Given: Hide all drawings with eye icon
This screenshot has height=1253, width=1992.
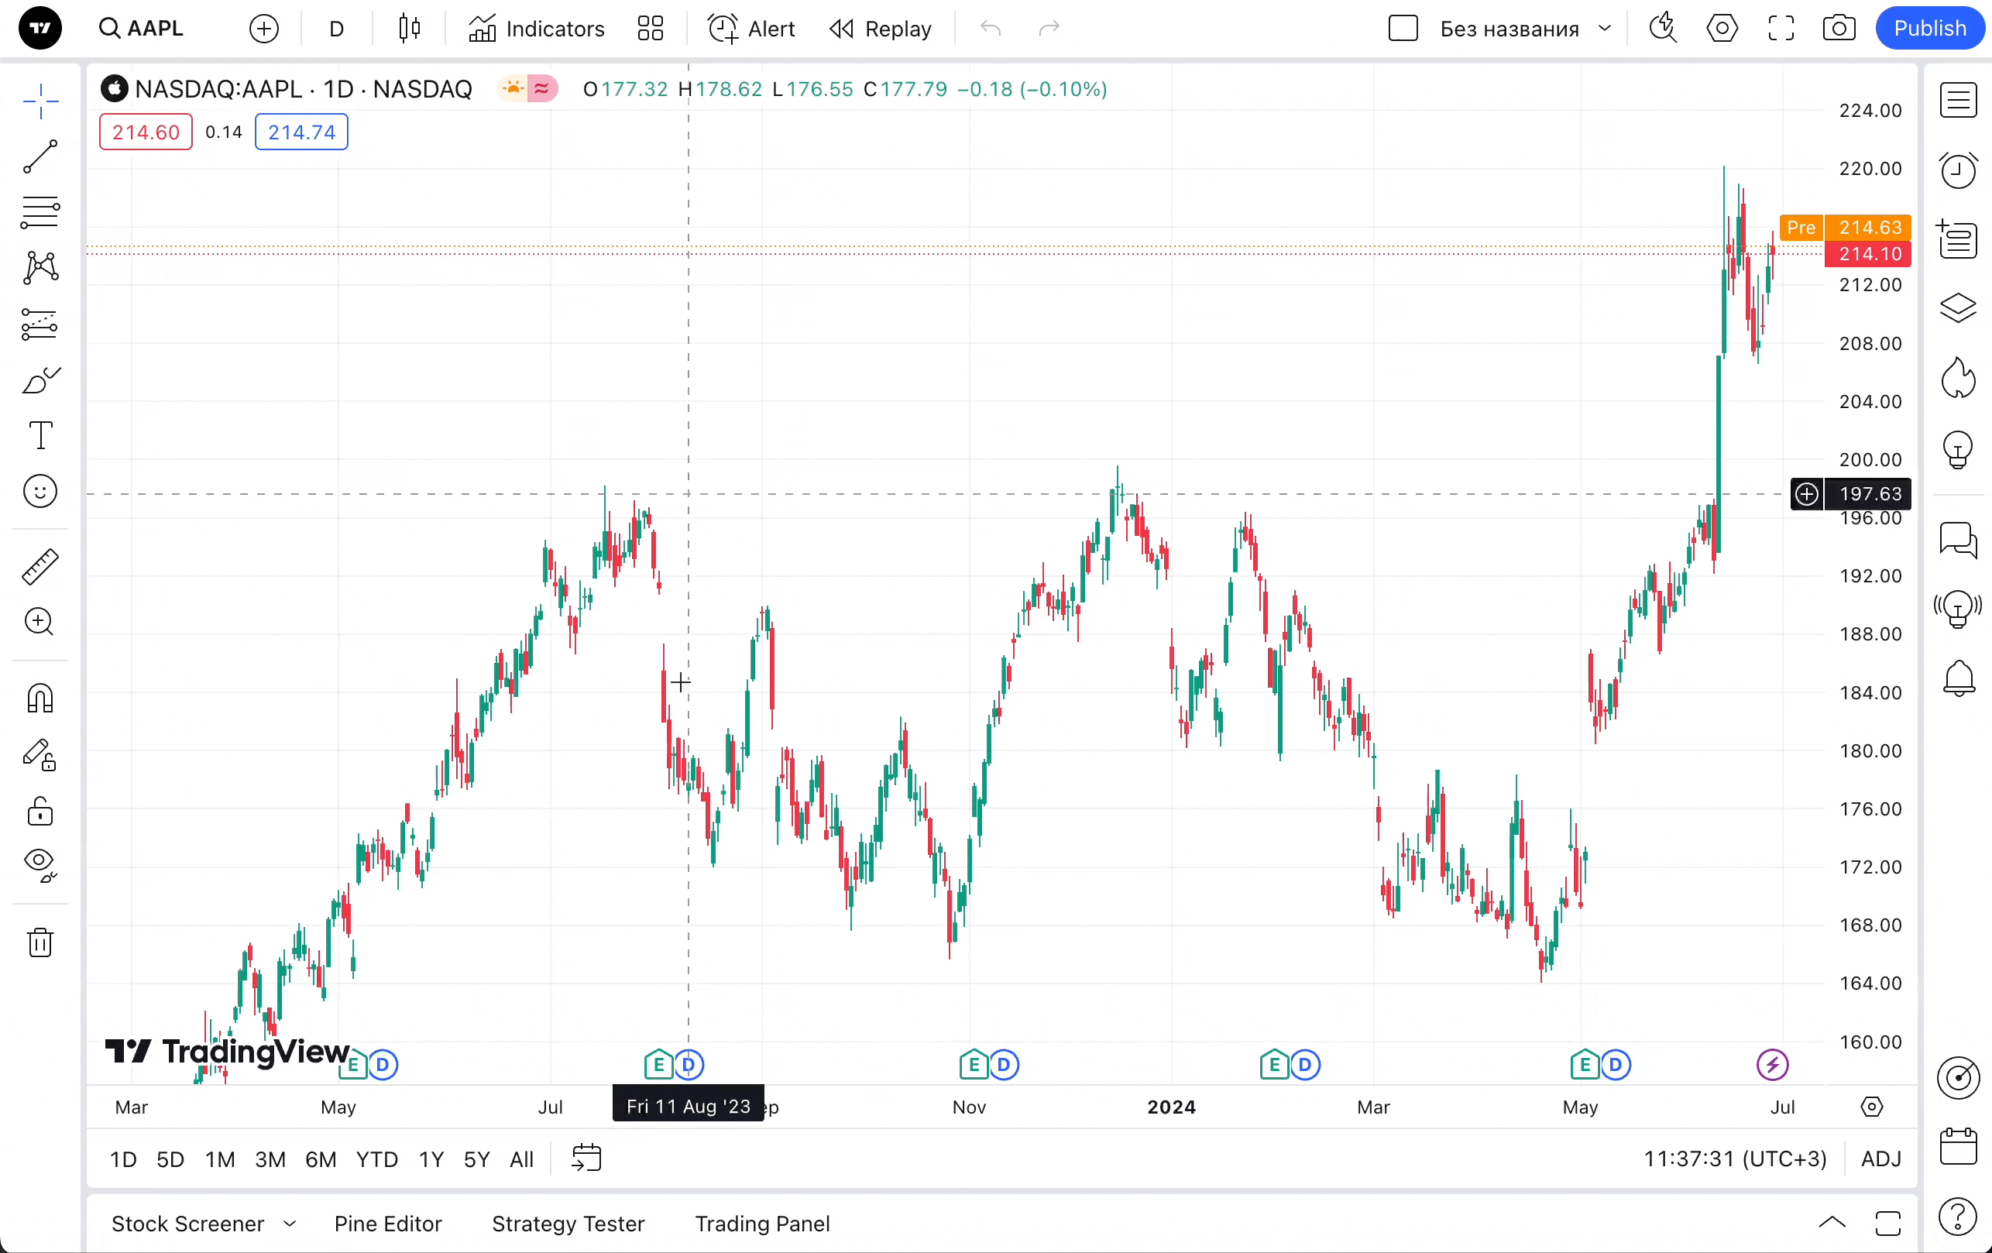Looking at the screenshot, I should [39, 863].
